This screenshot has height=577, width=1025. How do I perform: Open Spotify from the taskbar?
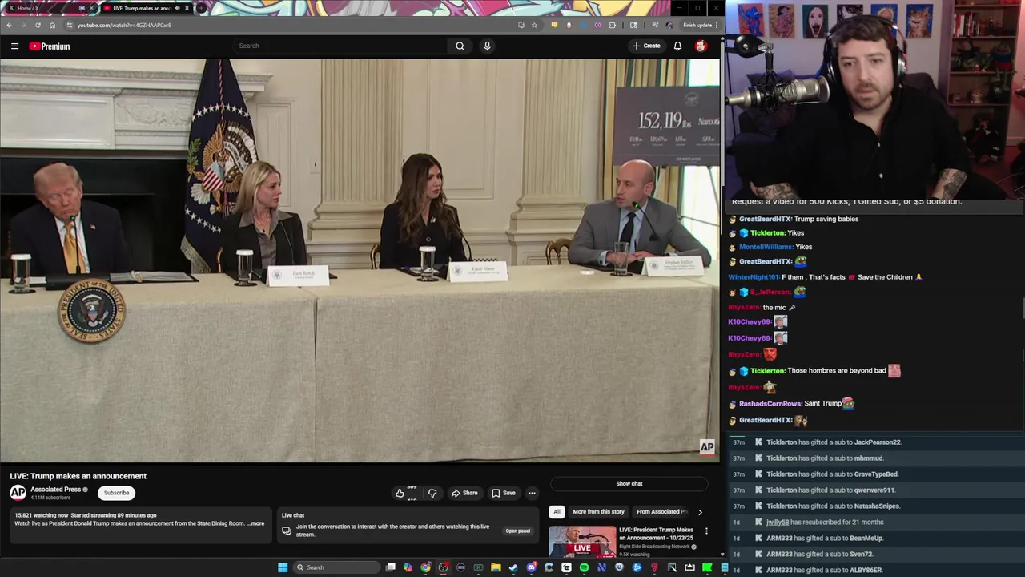[x=584, y=567]
